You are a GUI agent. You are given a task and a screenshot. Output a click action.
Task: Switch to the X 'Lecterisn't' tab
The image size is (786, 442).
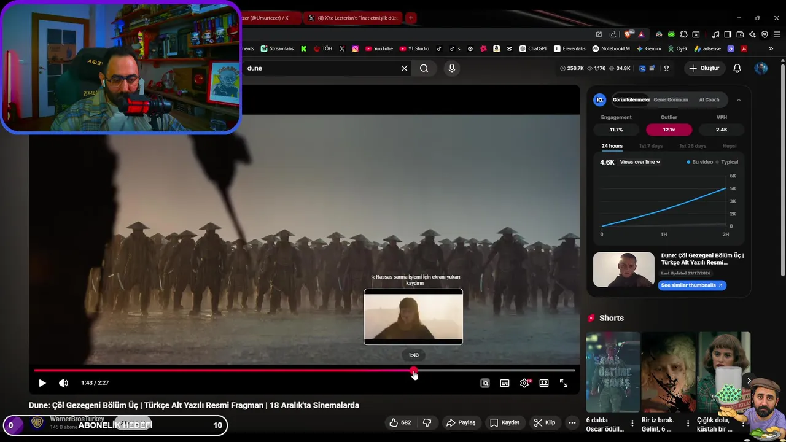click(353, 18)
